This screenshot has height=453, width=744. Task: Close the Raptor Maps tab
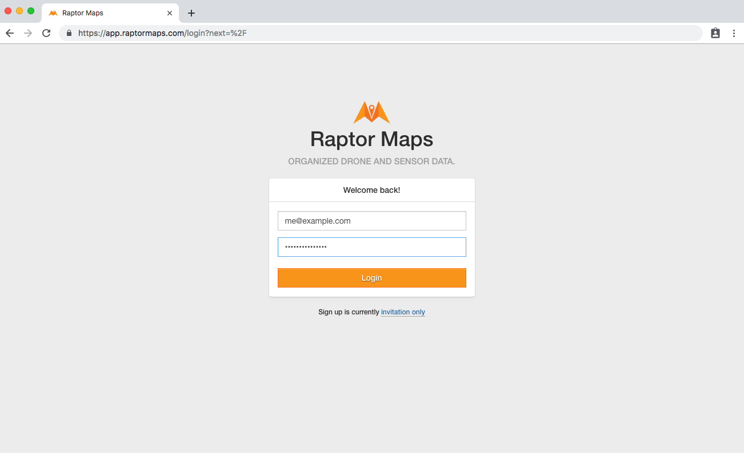[170, 13]
